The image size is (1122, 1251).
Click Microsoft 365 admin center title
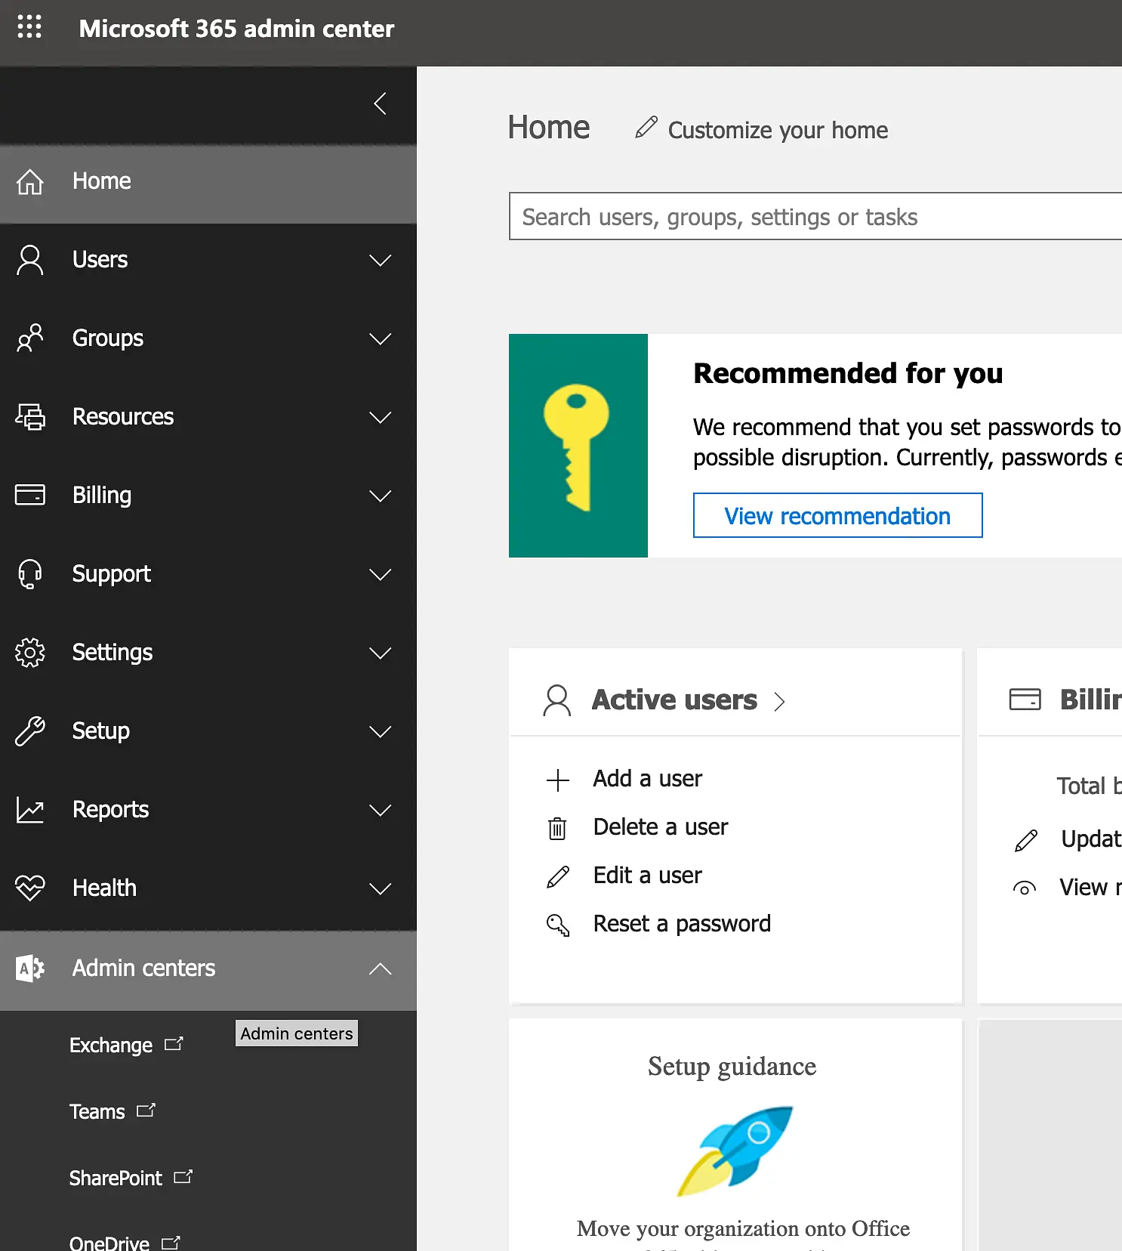point(236,29)
